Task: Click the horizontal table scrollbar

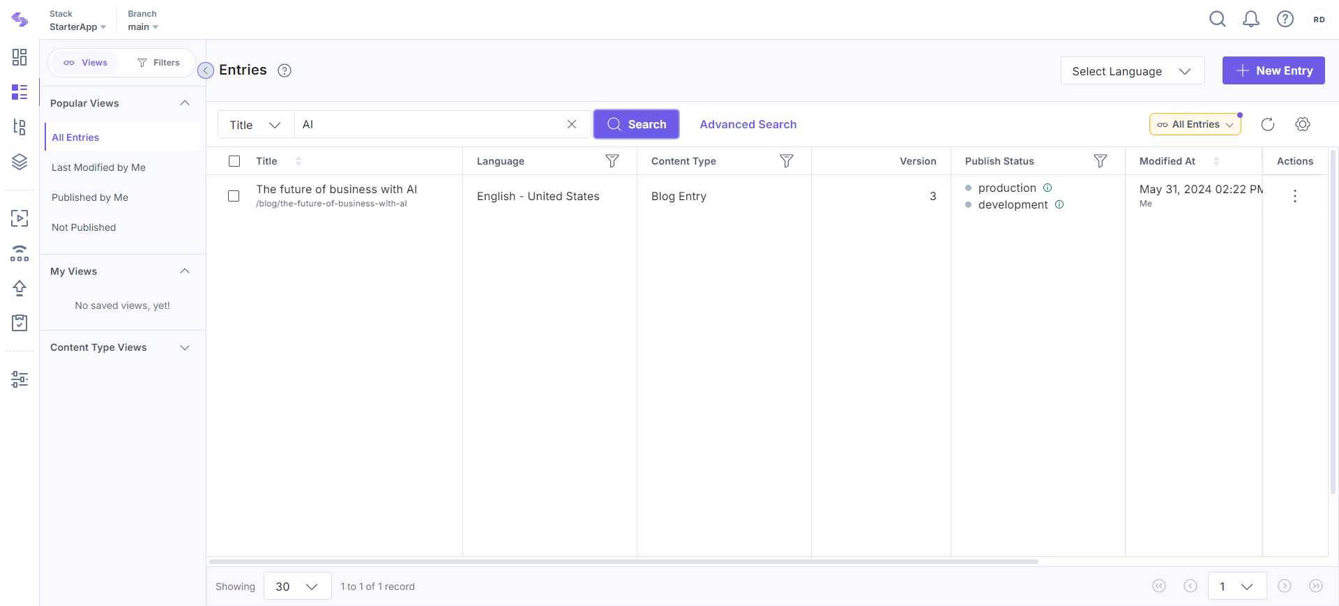Action: coord(623,561)
